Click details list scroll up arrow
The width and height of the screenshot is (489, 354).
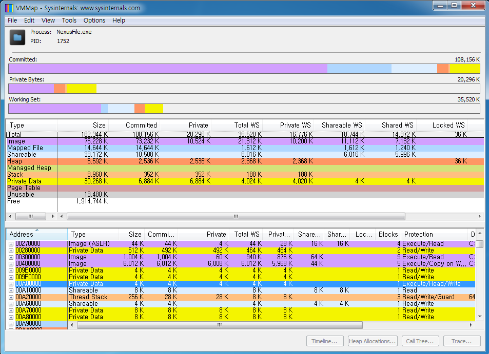click(480, 233)
